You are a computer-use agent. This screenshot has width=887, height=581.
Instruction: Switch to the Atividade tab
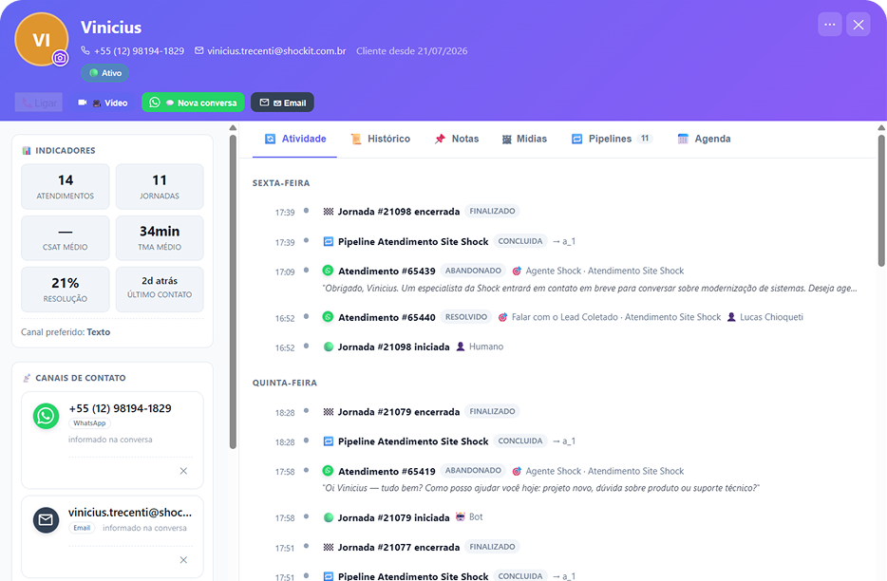point(294,139)
